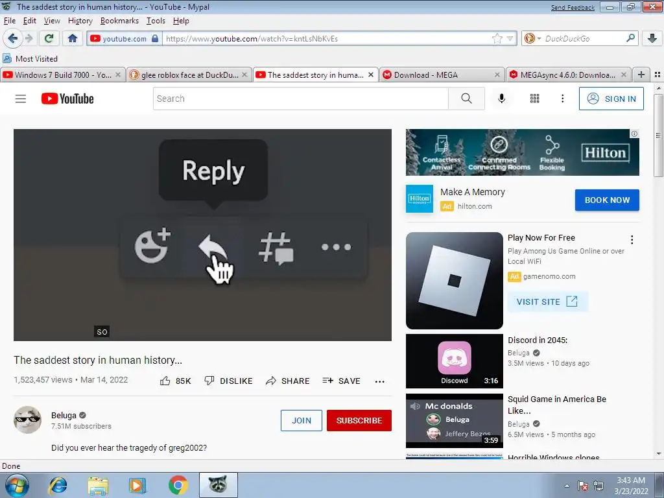Open the Windows Start orb
The image size is (664, 498).
(16, 485)
